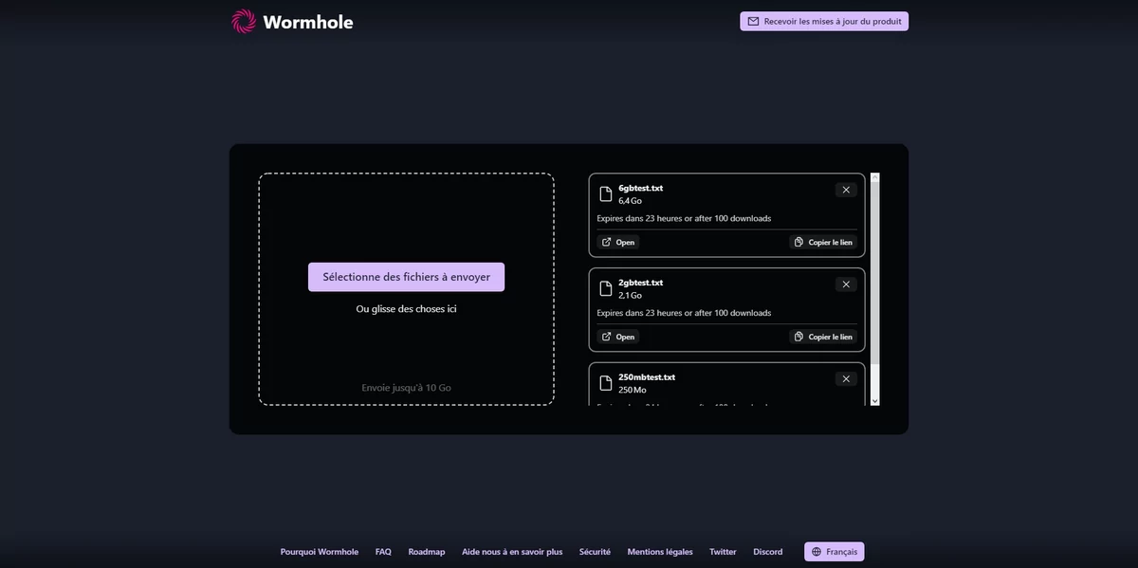
Task: Open the Roadmap footer link
Action: pos(427,552)
